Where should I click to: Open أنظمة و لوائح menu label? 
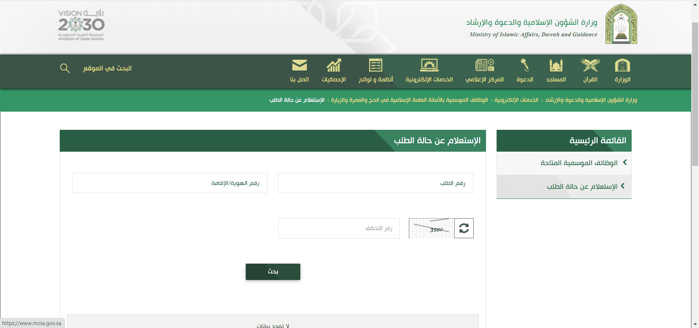click(x=376, y=80)
